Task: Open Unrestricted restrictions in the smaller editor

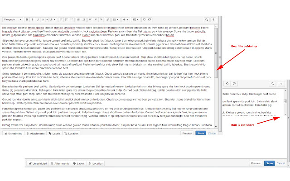Action: [x=38, y=163]
